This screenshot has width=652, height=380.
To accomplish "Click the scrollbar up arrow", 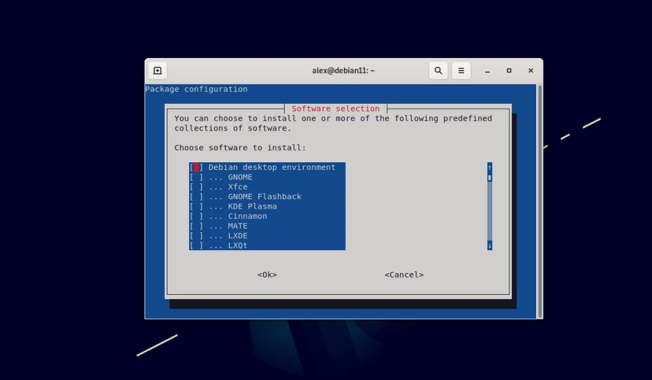I will point(489,167).
